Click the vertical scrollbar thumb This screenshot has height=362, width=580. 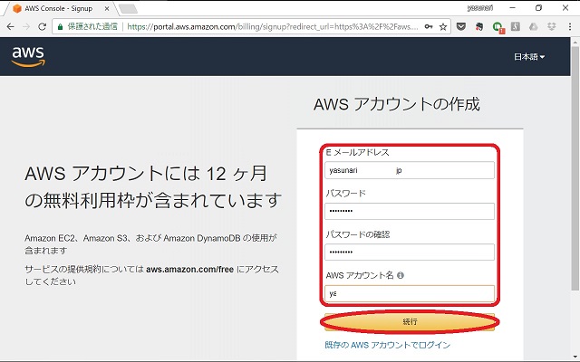575,168
